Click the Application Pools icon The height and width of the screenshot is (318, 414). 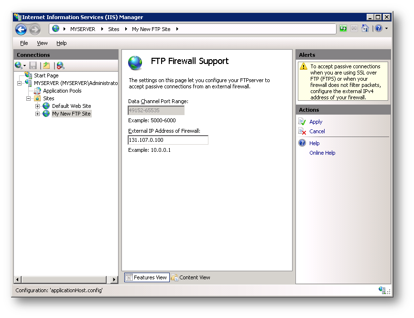37,91
